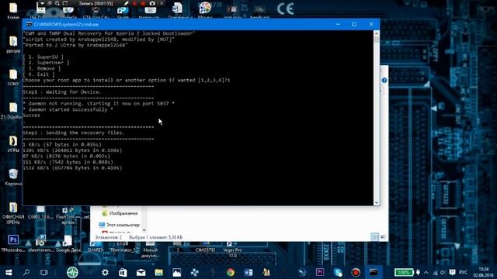Open the green heartbeat monitor app on taskbar
Viewport: 497px width, 279px height.
coord(72,272)
